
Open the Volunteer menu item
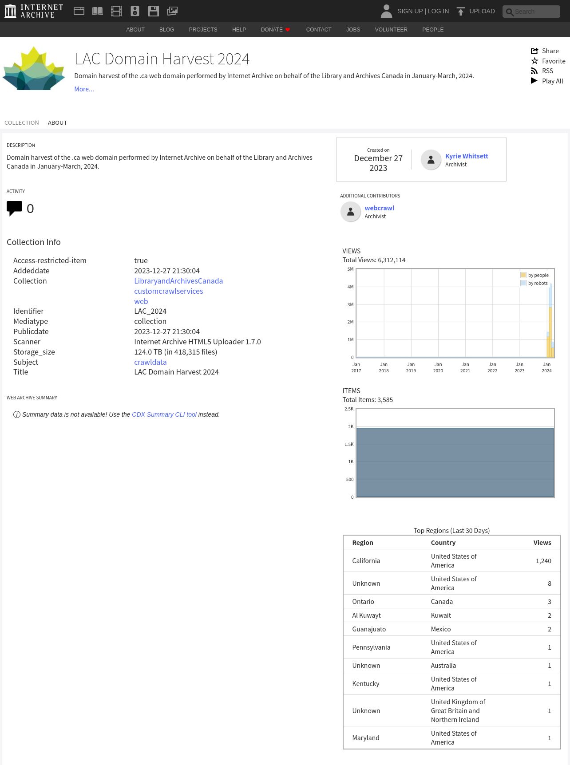[391, 30]
